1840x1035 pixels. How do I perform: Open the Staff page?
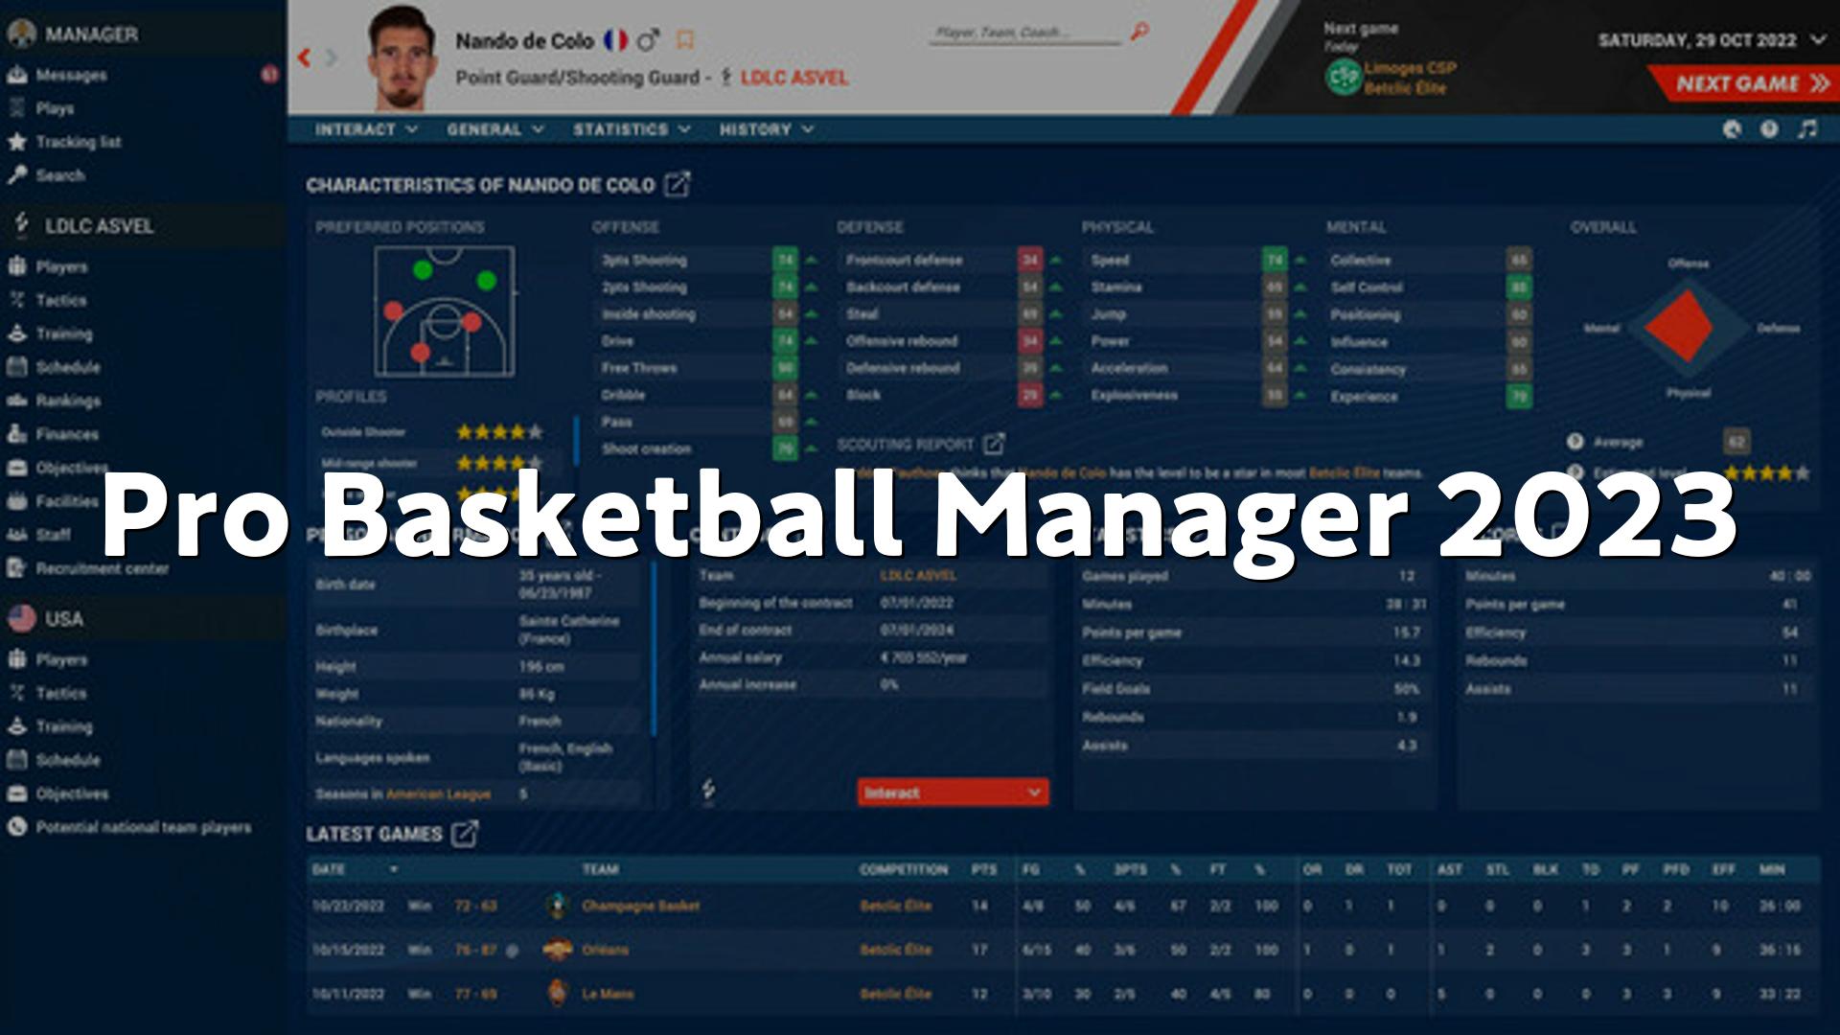pos(53,535)
